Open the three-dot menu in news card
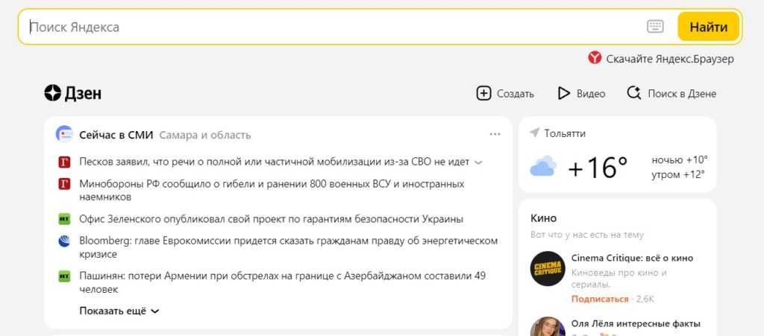This screenshot has width=764, height=336. coord(495,134)
